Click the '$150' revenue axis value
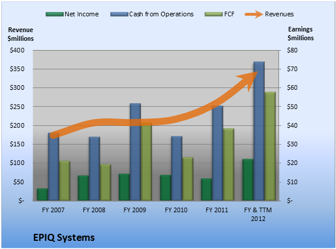Image resolution: width=336 pixels, height=249 pixels. pos(17,144)
